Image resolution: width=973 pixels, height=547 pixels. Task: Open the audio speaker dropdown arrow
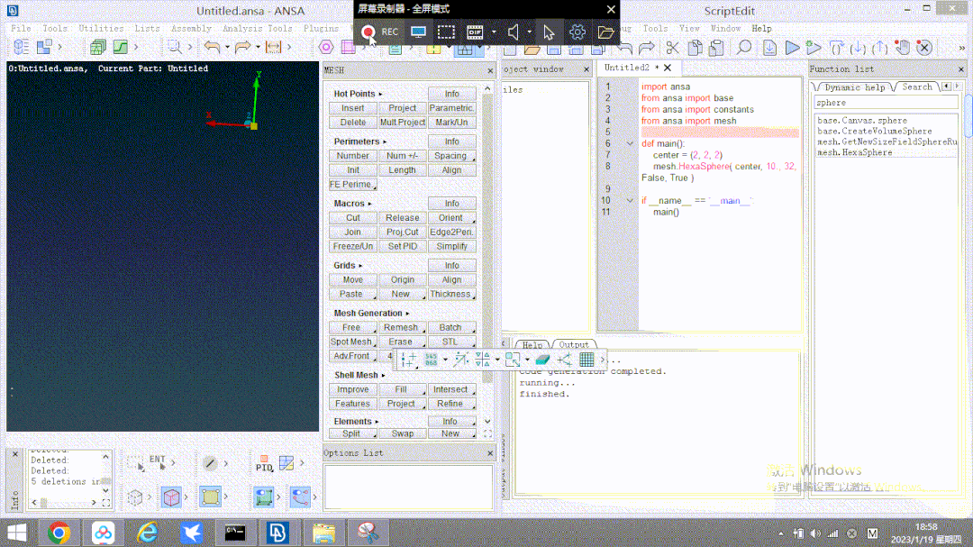(x=529, y=32)
